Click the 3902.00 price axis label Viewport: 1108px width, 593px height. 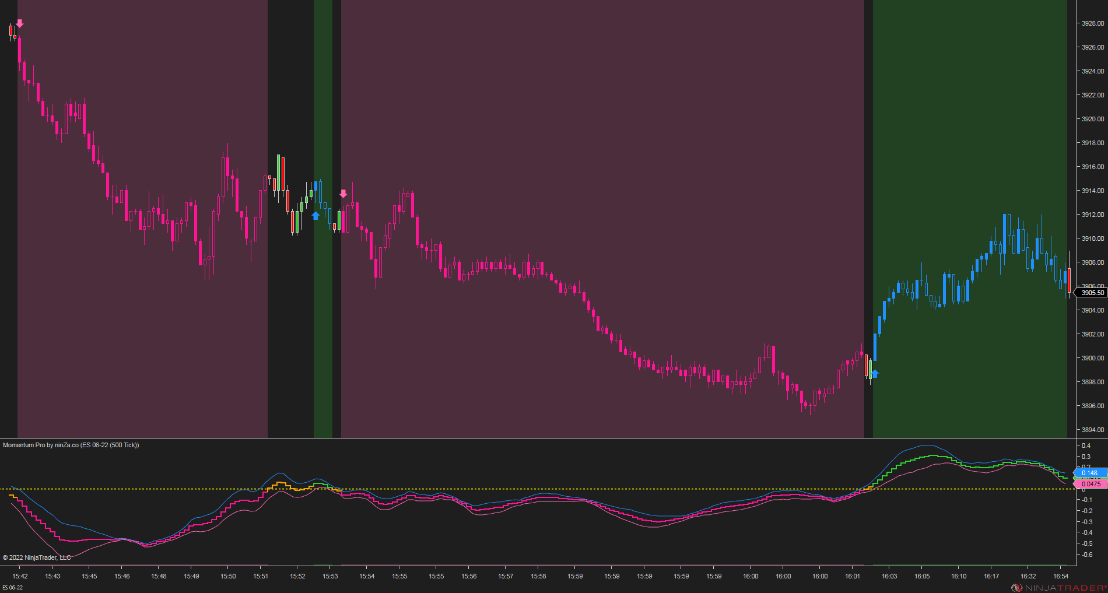[x=1093, y=334]
